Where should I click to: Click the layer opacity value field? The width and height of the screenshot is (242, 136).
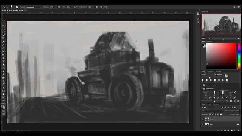pyautogui.click(x=237, y=111)
